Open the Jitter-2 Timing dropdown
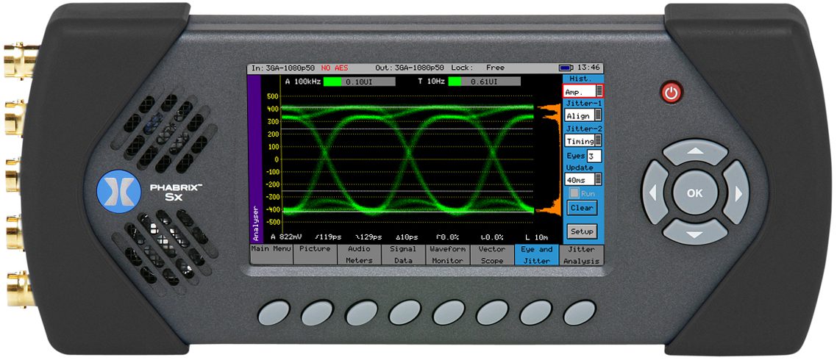The height and width of the screenshot is (360, 837). [583, 140]
